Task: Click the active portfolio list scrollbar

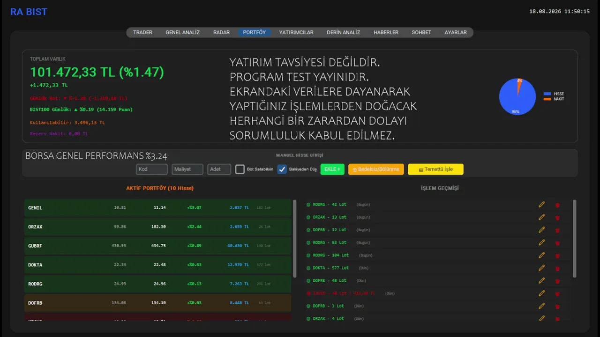Action: click(x=295, y=239)
